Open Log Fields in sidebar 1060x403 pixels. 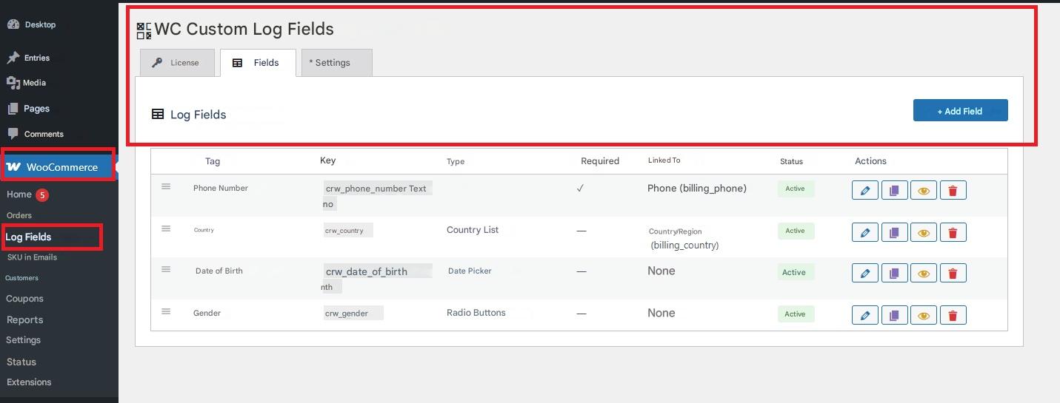(29, 237)
